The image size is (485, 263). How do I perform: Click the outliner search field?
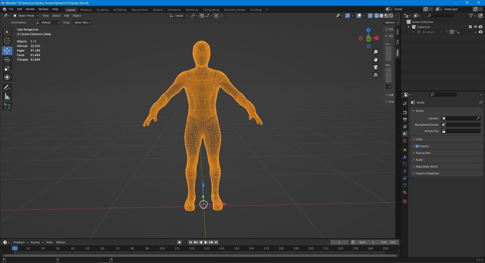coord(440,16)
